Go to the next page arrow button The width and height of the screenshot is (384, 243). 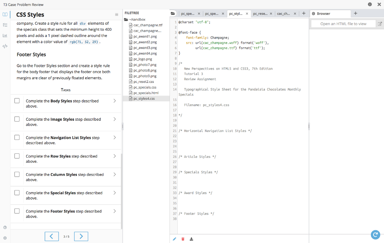pos(81,236)
